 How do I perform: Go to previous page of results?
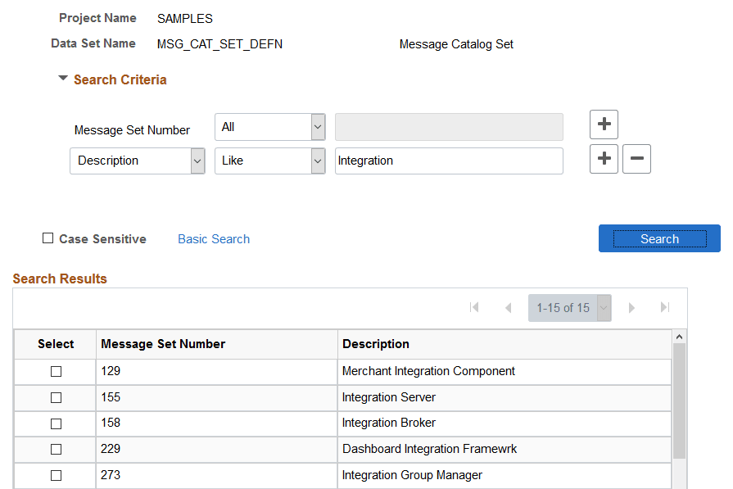[508, 308]
